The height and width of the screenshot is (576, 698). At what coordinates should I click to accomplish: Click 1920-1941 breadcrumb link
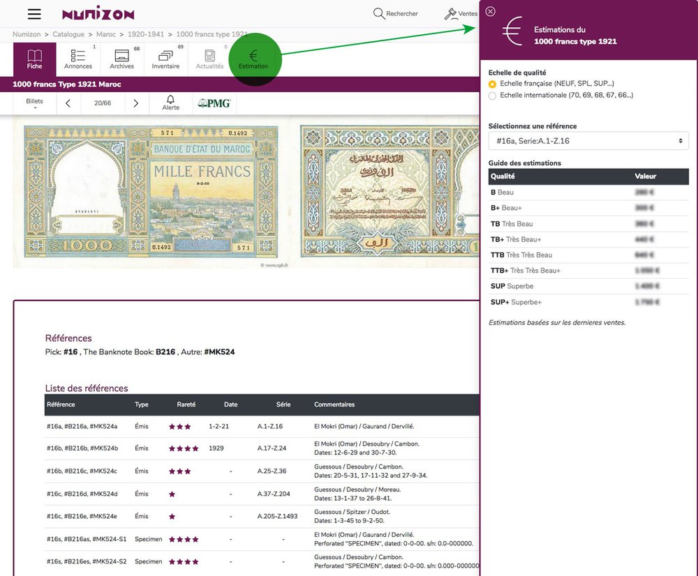(146, 34)
